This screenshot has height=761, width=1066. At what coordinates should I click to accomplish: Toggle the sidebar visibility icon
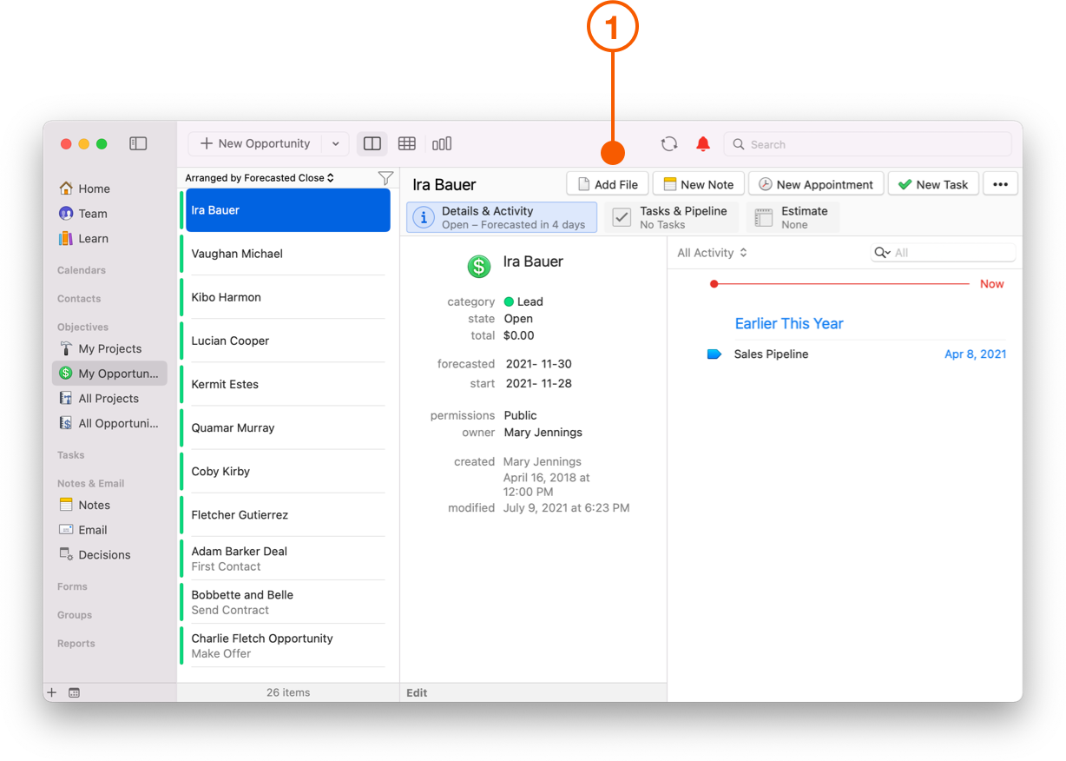point(138,144)
